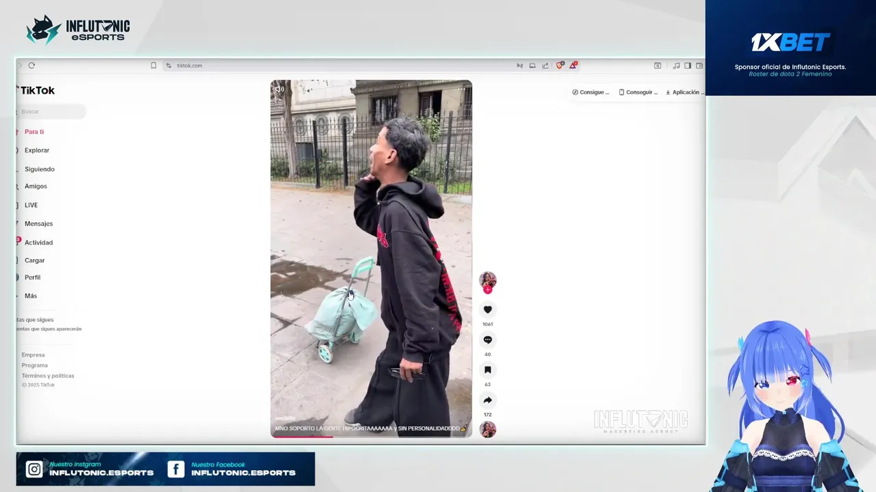Viewport: 876px width, 492px height.
Task: Open Mensajes
Action: click(x=38, y=223)
